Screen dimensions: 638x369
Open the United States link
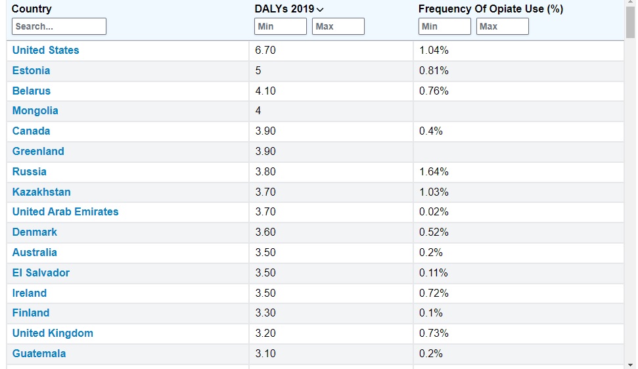point(46,51)
